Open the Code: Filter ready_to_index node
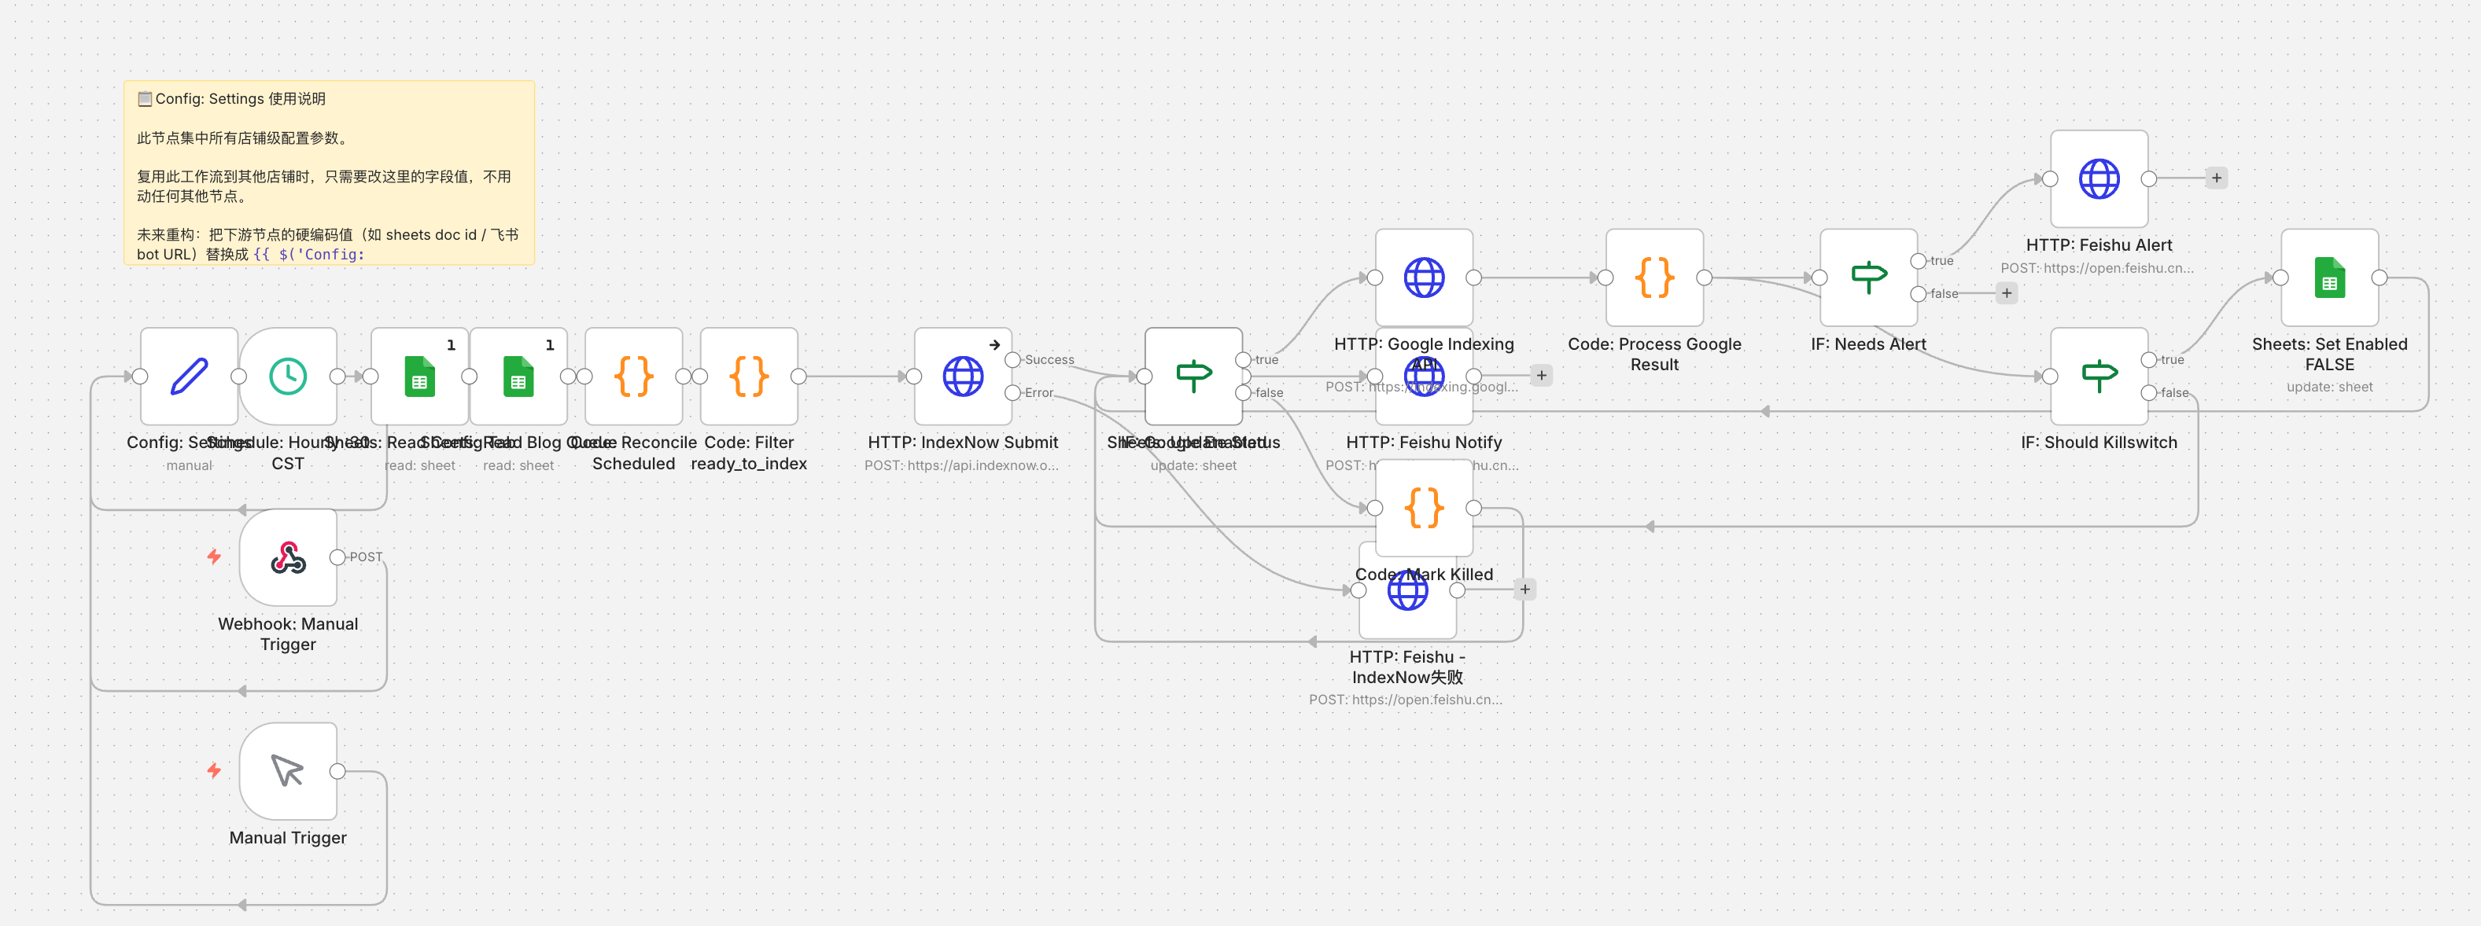The image size is (2481, 926). 750,377
